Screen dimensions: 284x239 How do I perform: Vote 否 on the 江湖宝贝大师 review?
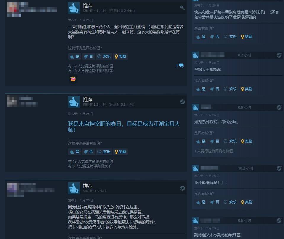pos(88,152)
